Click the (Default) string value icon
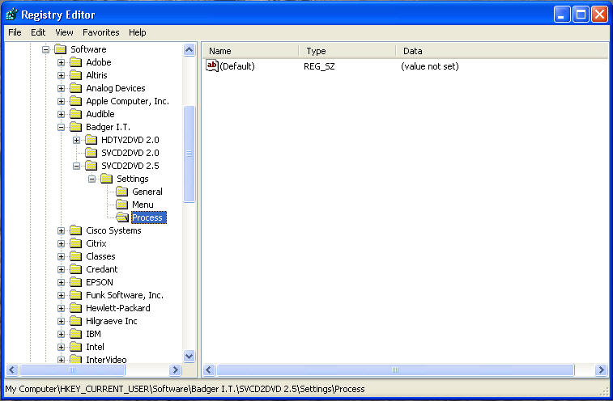 [x=212, y=65]
